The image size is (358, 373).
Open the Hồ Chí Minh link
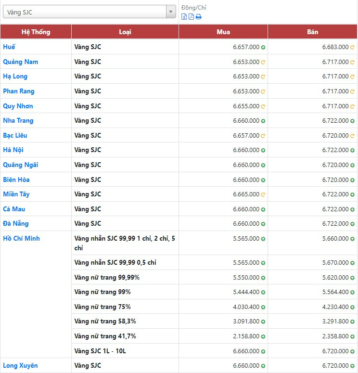(x=21, y=238)
